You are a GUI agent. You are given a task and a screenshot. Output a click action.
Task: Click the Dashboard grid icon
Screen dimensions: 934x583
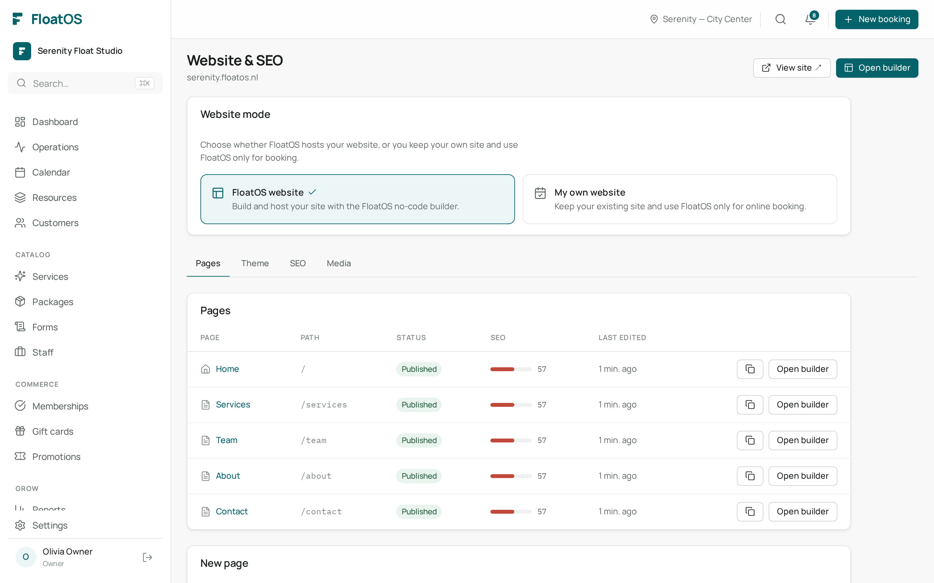(20, 122)
